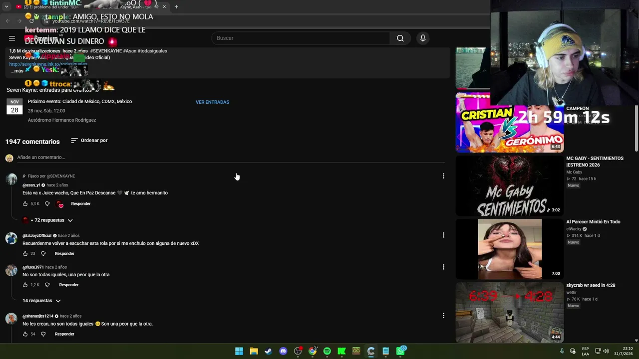Dislike @LilJoyzOfficial's comment
This screenshot has height=359, width=639.
(43, 254)
